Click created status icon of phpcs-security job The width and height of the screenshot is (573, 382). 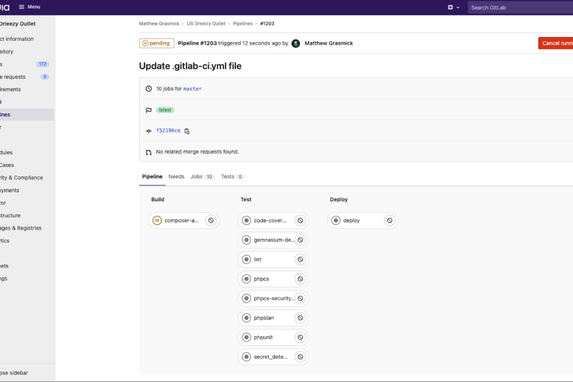pos(246,299)
